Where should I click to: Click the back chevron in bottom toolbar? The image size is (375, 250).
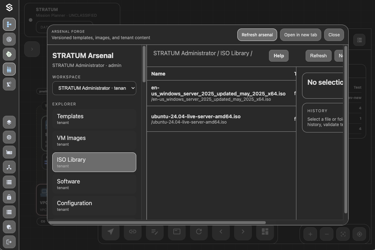coord(221,231)
